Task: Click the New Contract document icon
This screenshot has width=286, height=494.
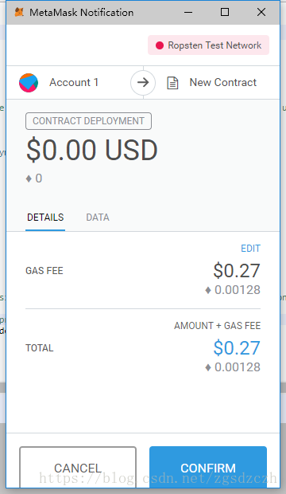Action: pos(172,83)
